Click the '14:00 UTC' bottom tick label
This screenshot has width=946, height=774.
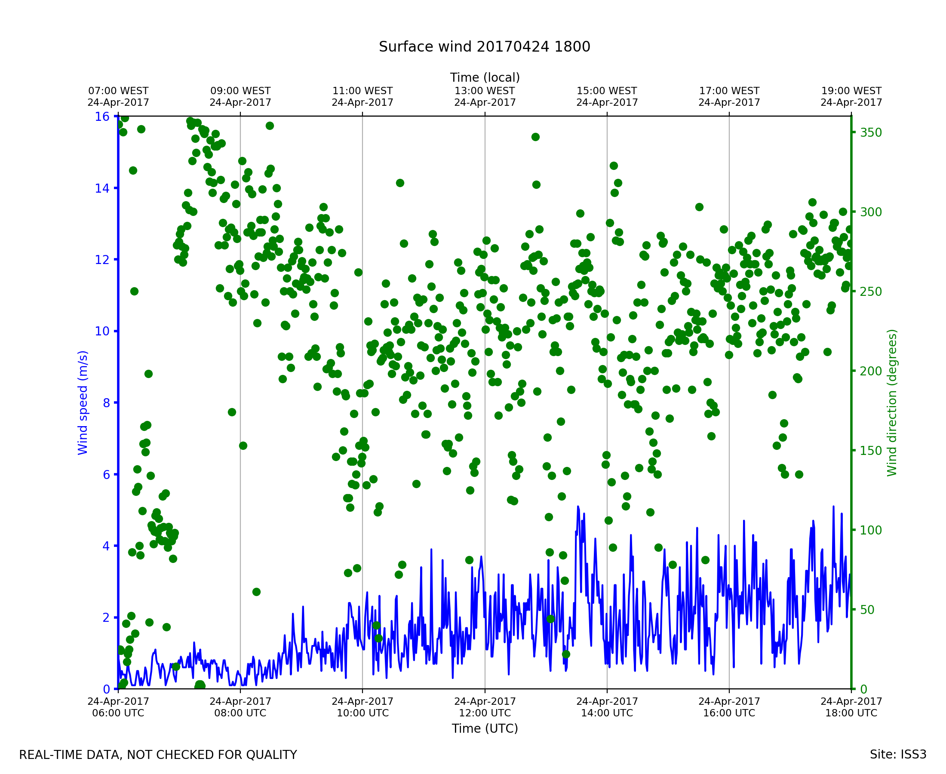(607, 713)
